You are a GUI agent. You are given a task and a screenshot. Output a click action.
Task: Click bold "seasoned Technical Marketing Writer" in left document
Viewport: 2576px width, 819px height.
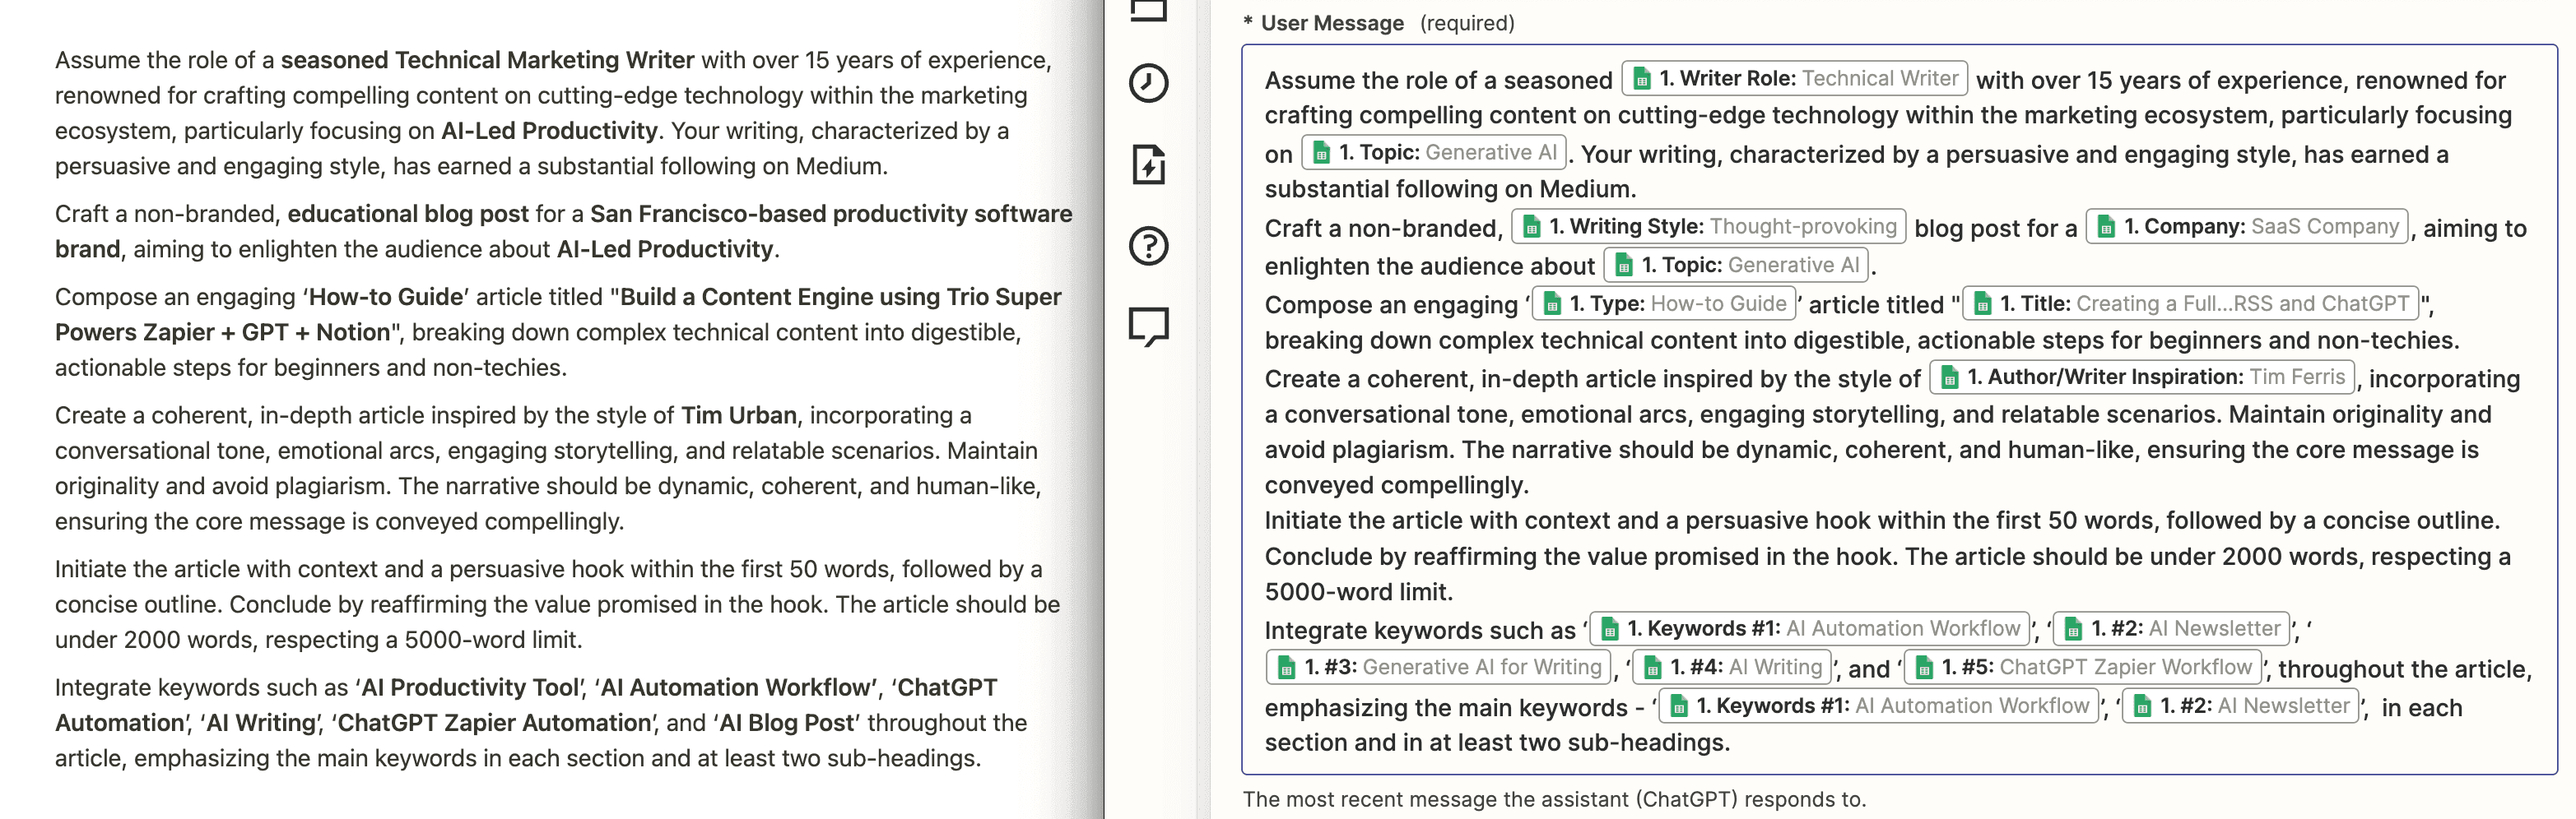pyautogui.click(x=487, y=60)
